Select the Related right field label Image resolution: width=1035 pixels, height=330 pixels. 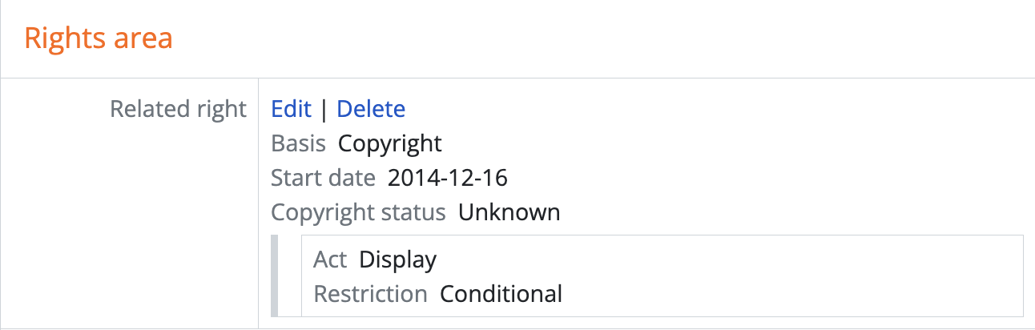178,109
